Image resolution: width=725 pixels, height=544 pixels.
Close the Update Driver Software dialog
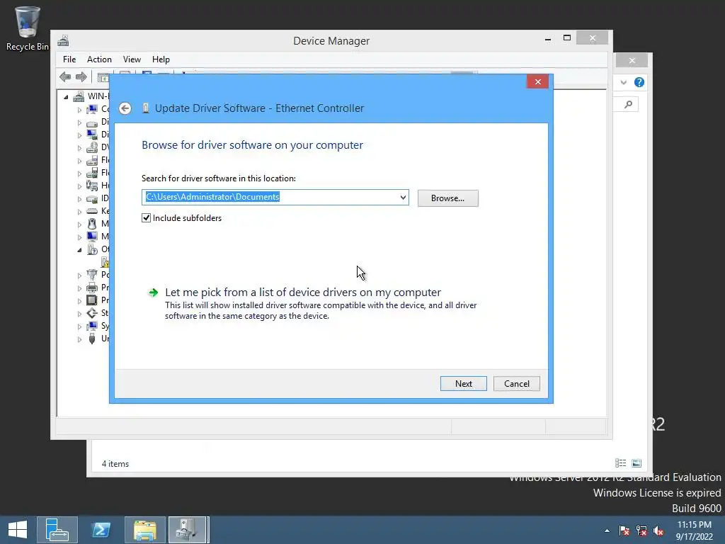click(x=537, y=82)
